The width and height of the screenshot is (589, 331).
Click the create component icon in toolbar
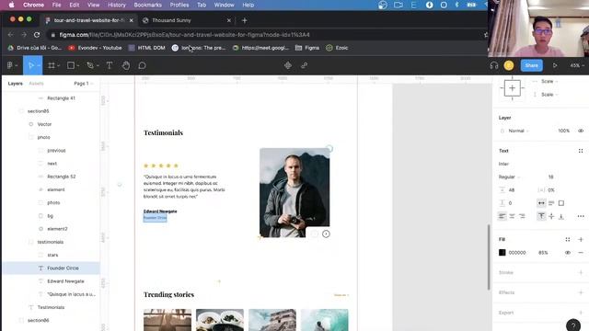pyautogui.click(x=288, y=65)
